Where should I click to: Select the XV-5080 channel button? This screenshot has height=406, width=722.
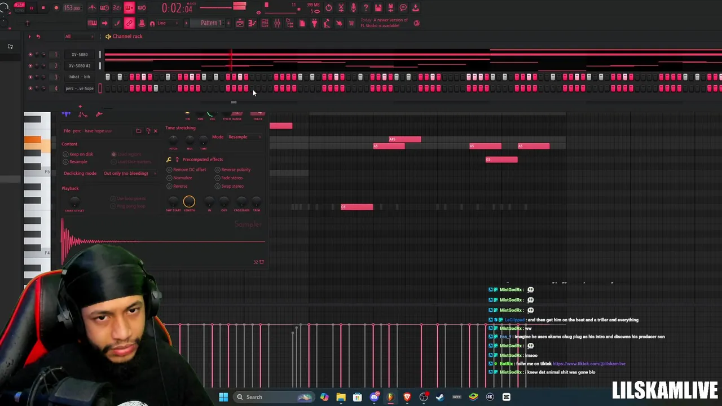[x=80, y=55]
